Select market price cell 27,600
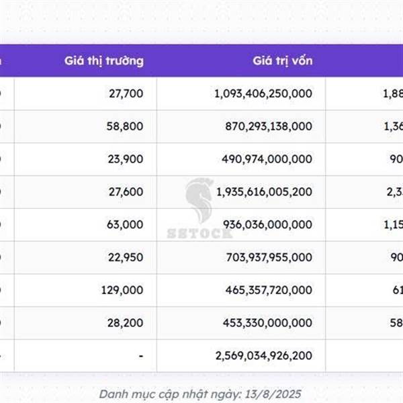The height and width of the screenshot is (403, 403). pos(126,191)
